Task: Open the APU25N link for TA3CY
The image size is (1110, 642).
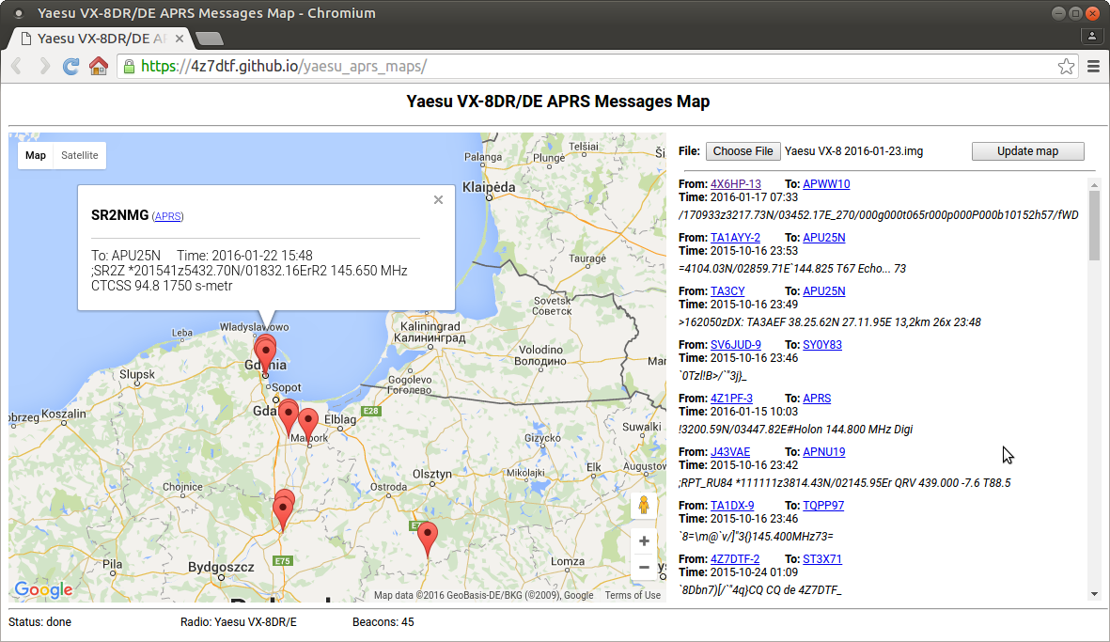Action: click(823, 290)
